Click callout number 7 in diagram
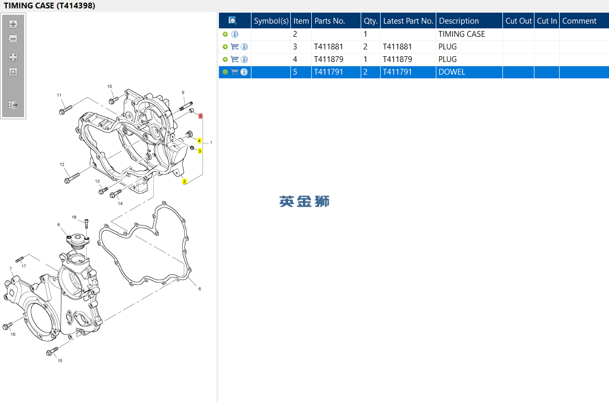 tap(10, 269)
